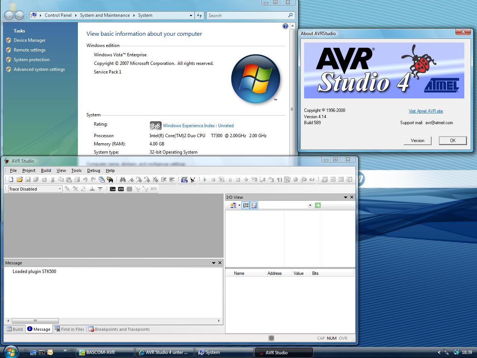Open the I/O View search combo dropdown
This screenshot has height=358, width=477.
click(310, 205)
